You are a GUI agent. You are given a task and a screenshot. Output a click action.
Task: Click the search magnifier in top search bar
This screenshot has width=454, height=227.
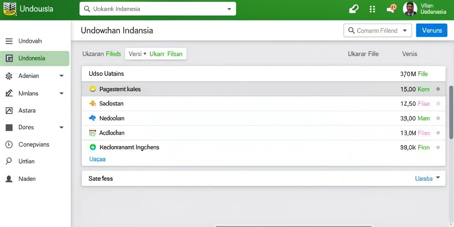click(87, 9)
